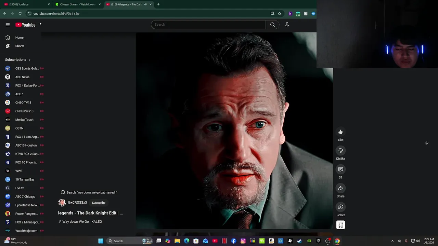
Task: Open the volume control in system tray
Action: click(418, 241)
